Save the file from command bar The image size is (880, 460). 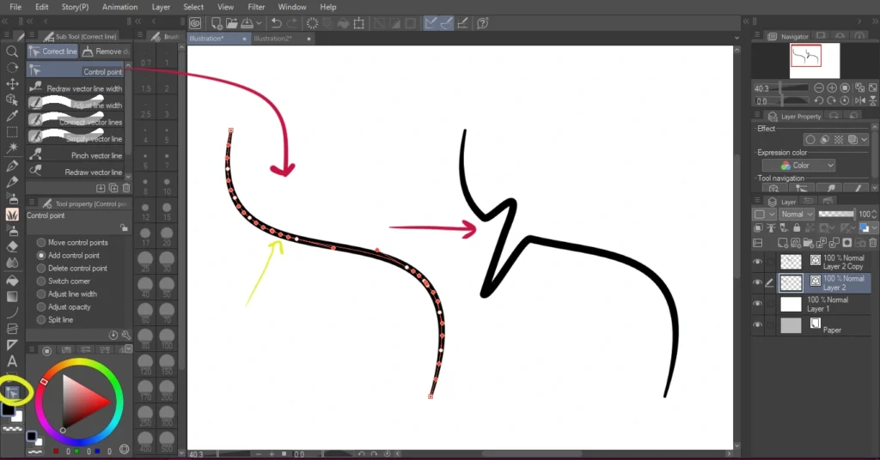pyautogui.click(x=247, y=23)
